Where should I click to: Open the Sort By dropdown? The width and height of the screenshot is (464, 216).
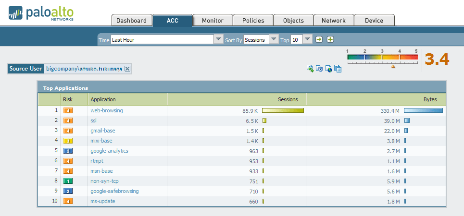coord(274,40)
